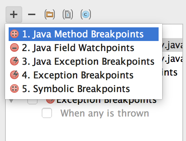Check the 'When any is thrown' checkbox

47,113
